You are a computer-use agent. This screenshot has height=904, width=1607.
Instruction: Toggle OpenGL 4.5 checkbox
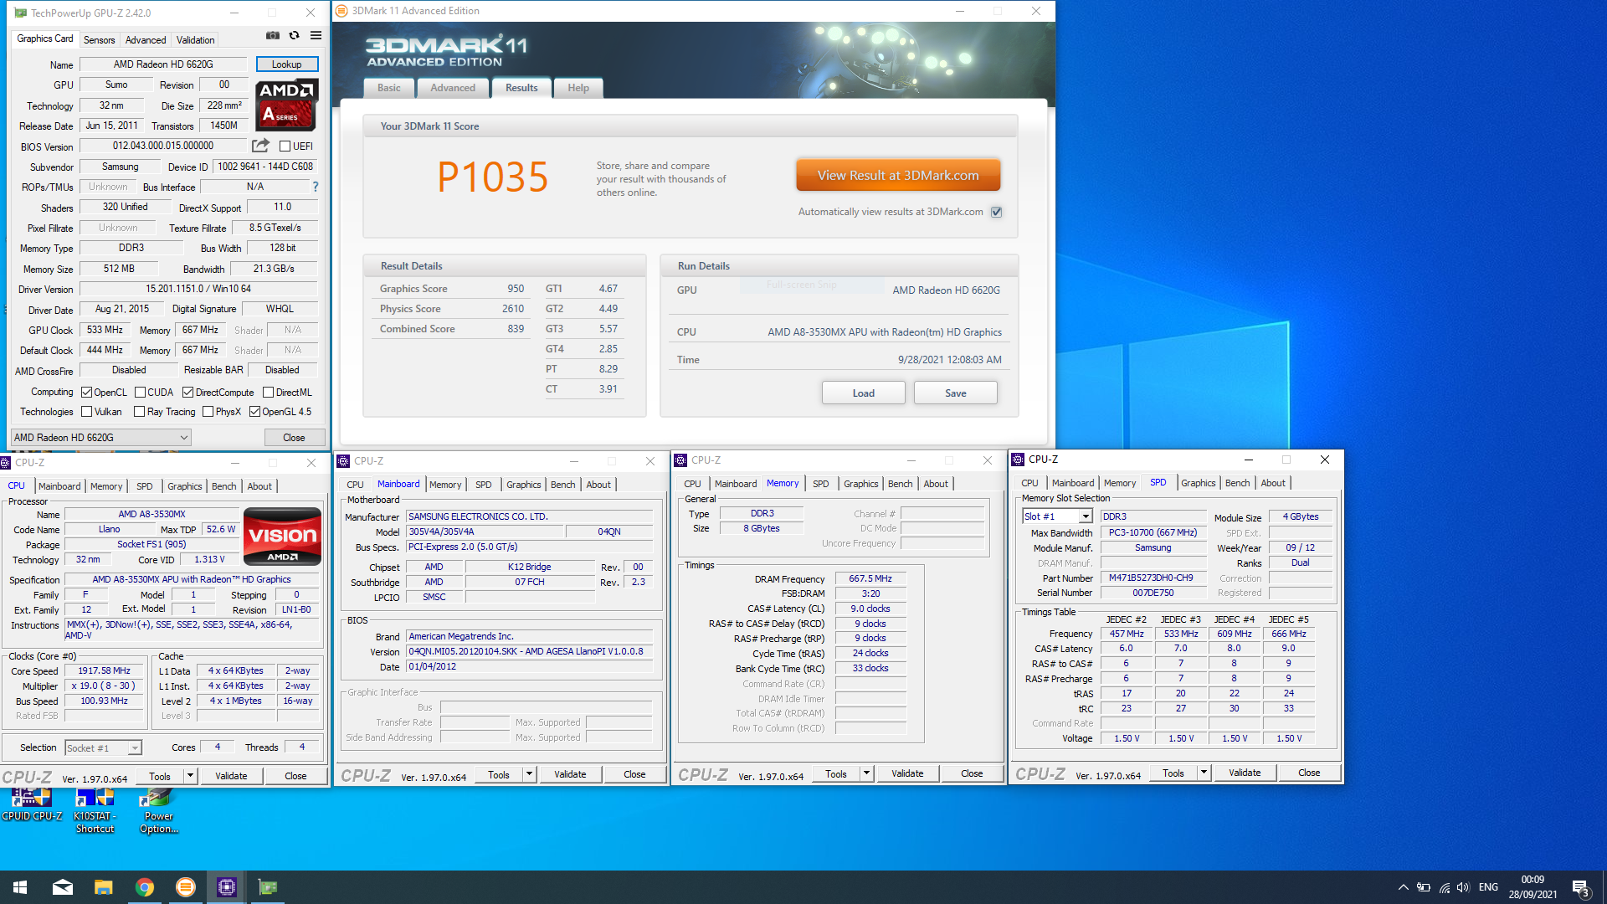point(254,412)
